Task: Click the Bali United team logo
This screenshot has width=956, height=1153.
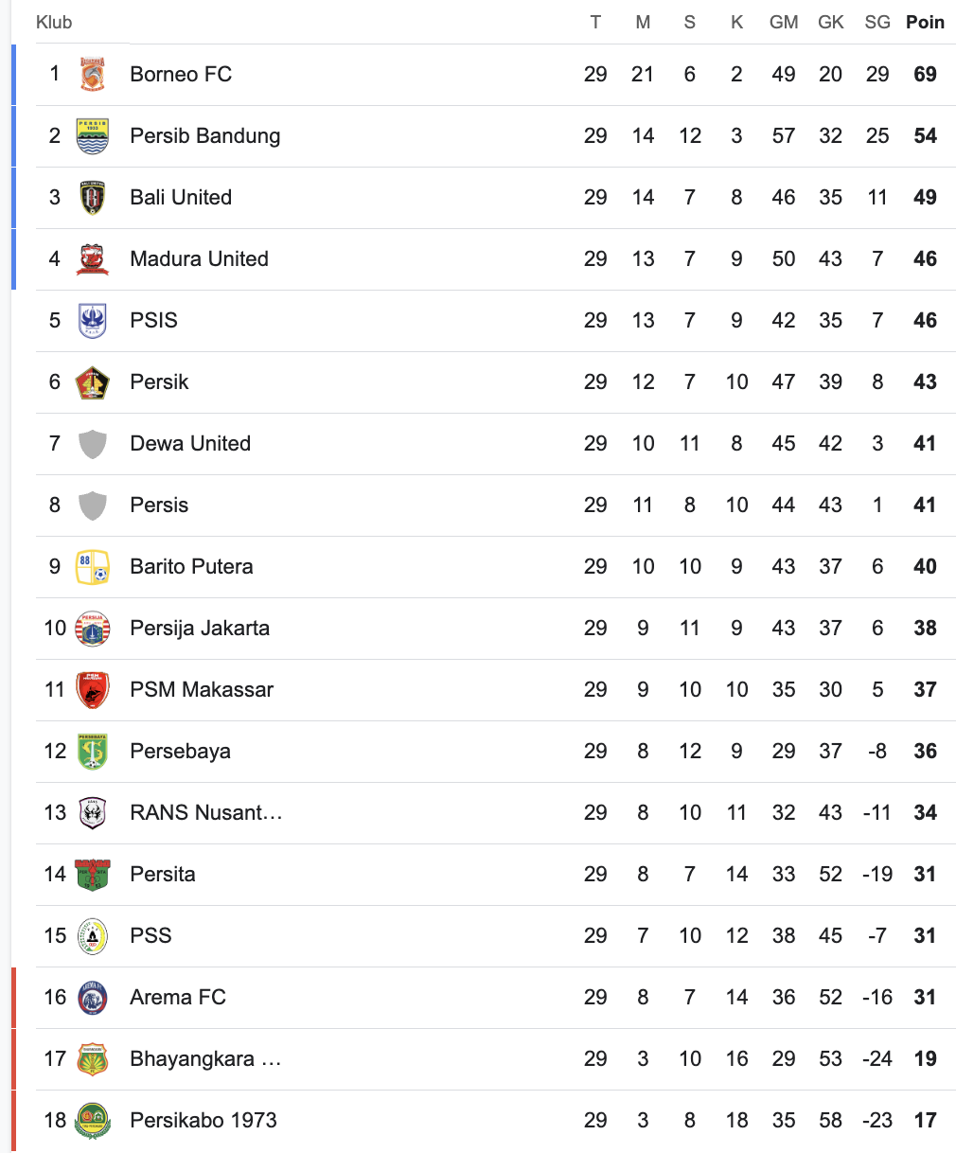Action: [93, 197]
